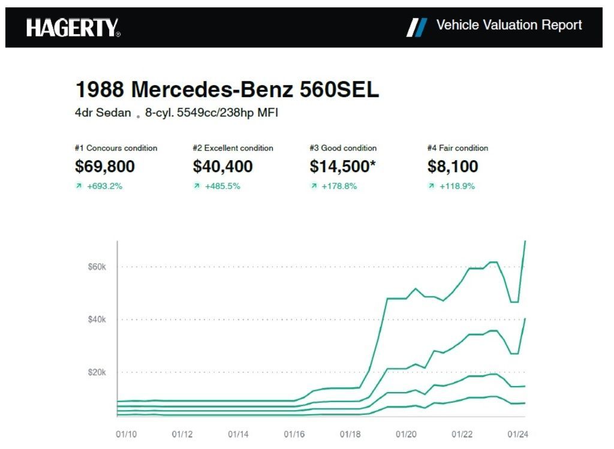Click the 1988 Mercedes-Benz 560SEL title
The height and width of the screenshot is (449, 614).
(227, 90)
